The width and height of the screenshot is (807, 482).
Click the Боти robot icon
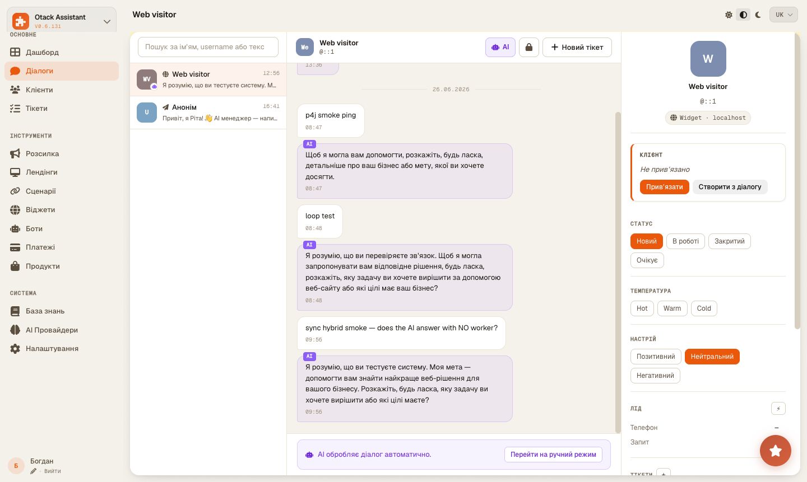click(15, 228)
